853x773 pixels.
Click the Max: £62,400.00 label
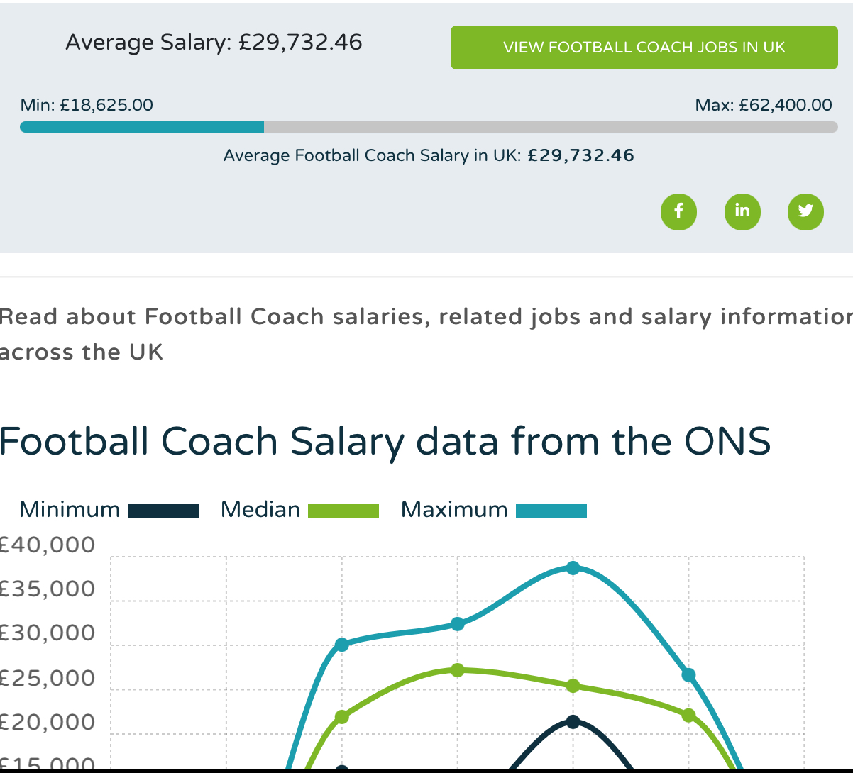pos(764,106)
